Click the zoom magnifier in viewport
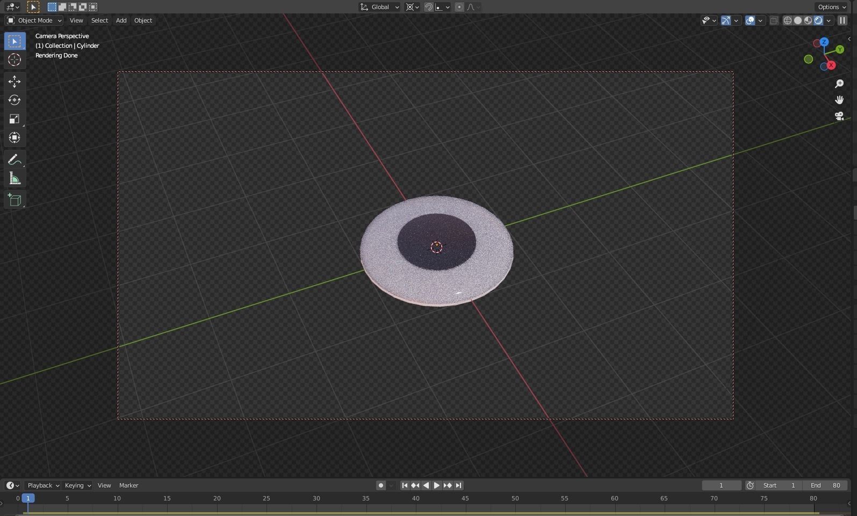 coord(839,84)
